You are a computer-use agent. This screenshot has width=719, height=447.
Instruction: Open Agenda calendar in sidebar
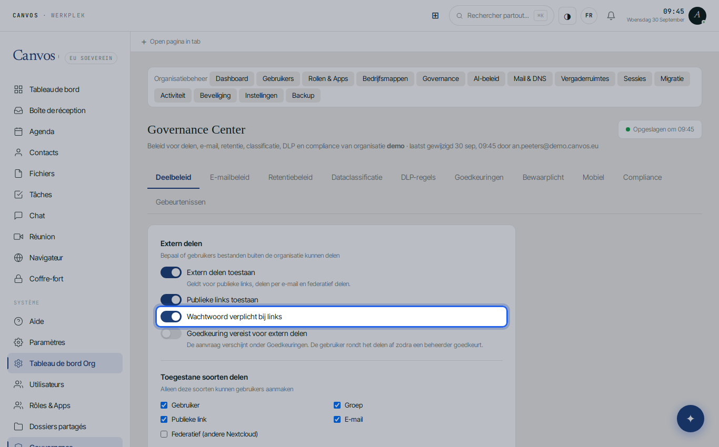point(65,131)
